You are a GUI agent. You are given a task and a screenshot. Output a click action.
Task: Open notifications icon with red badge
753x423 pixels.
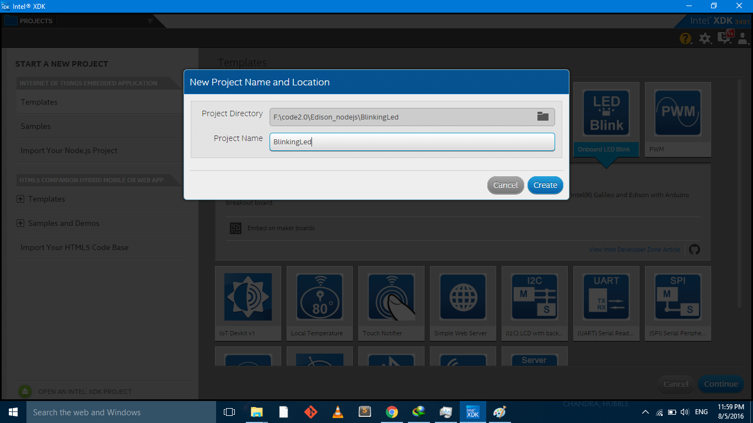tap(724, 37)
